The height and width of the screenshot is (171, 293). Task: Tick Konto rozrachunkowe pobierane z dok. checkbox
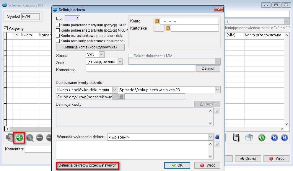58,36
